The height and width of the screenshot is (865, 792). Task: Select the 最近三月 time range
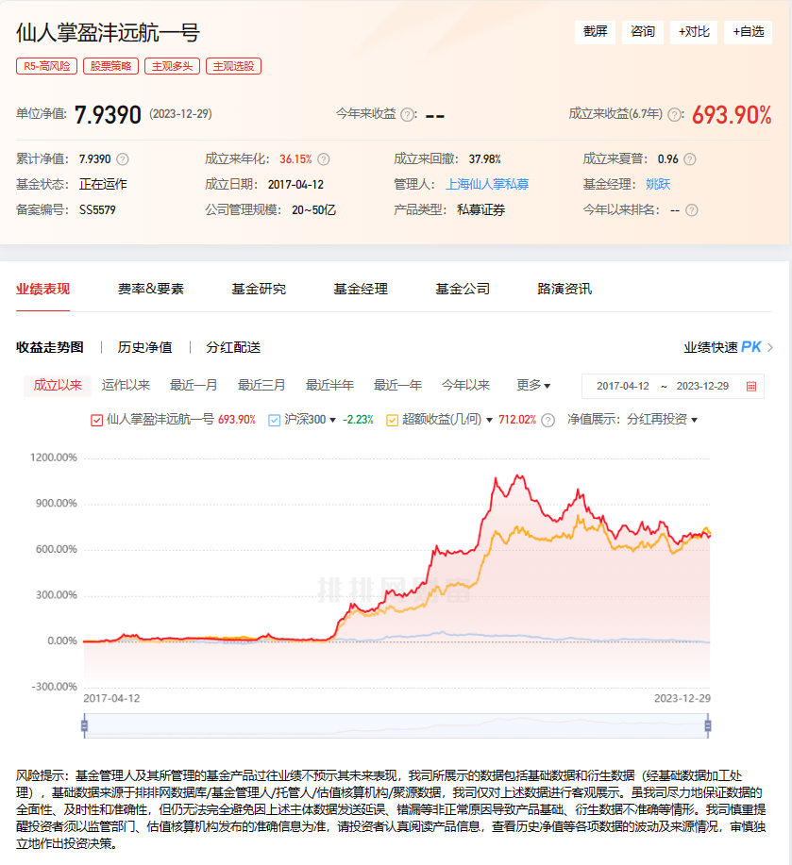coord(261,385)
